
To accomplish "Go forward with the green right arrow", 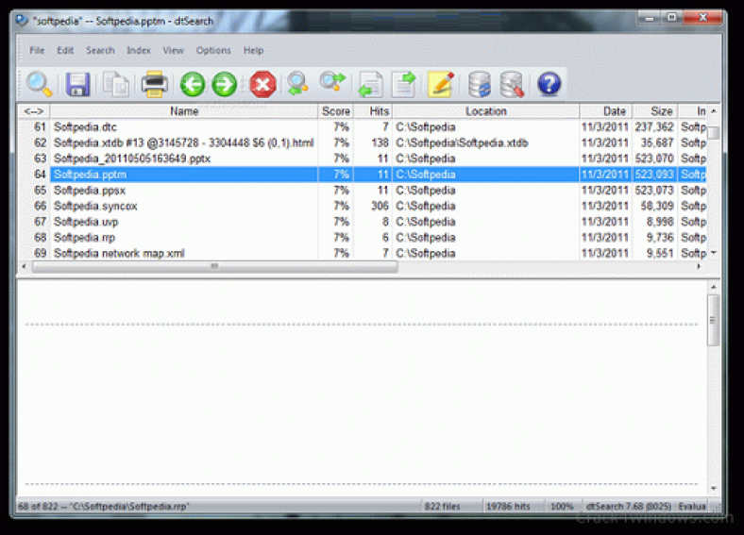I will [225, 84].
